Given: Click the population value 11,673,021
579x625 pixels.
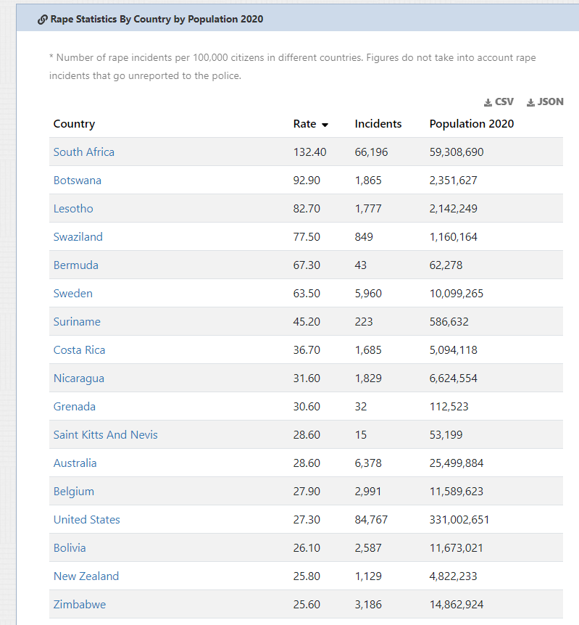Looking at the screenshot, I should [x=456, y=548].
